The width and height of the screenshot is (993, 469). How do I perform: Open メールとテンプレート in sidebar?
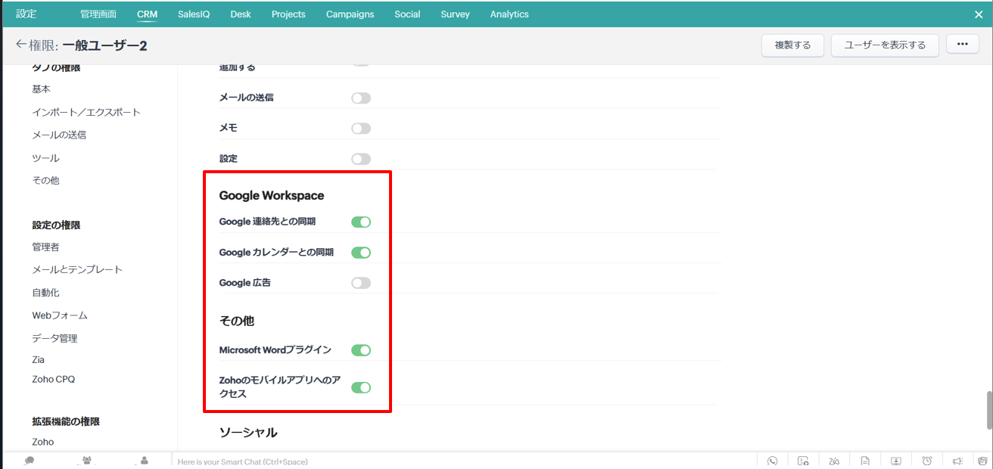77,269
